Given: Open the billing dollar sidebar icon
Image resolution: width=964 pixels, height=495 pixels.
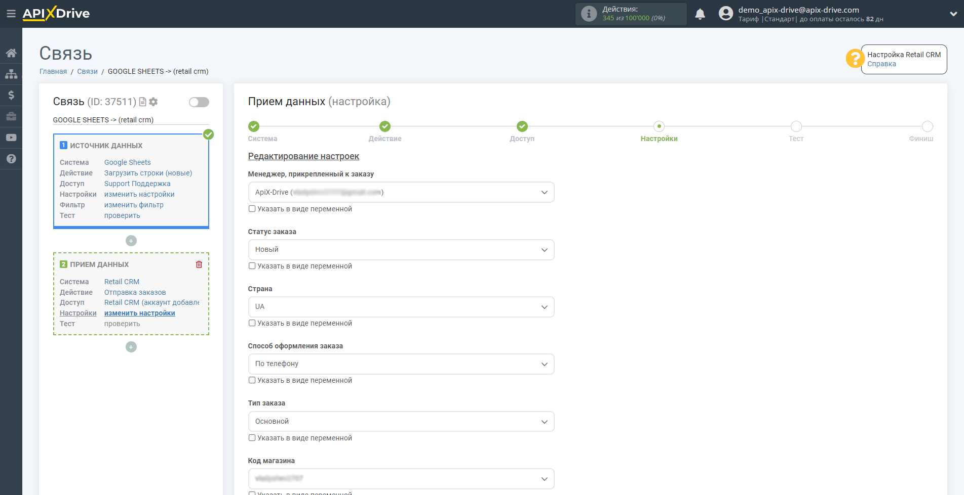Looking at the screenshot, I should pyautogui.click(x=11, y=95).
